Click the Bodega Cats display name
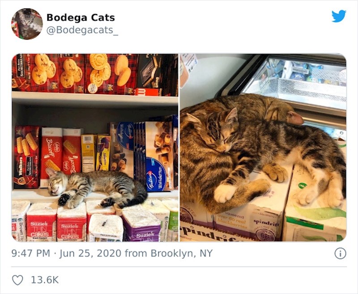The width and height of the screenshot is (358, 294). click(x=81, y=17)
